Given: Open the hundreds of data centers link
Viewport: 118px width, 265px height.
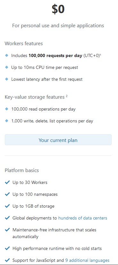Looking at the screenshot, I should click(83, 218).
